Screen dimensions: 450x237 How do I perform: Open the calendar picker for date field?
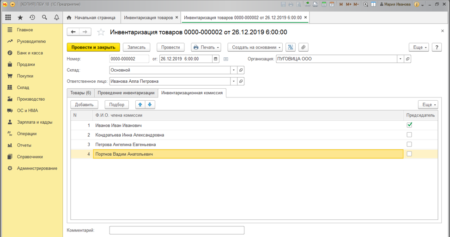pyautogui.click(x=216, y=59)
